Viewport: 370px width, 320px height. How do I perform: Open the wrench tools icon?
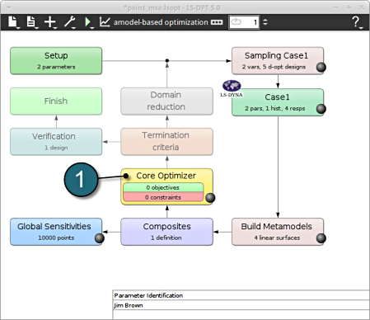coord(69,22)
